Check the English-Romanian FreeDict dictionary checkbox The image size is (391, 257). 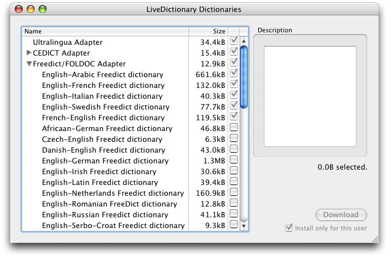pos(234,203)
